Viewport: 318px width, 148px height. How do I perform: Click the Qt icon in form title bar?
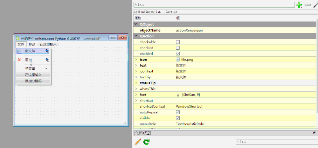(17, 39)
